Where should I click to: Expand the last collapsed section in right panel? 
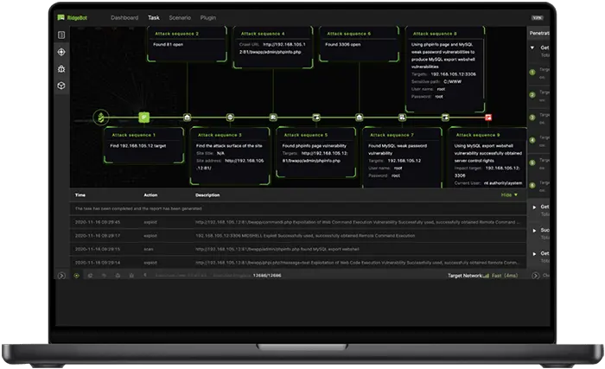point(534,254)
